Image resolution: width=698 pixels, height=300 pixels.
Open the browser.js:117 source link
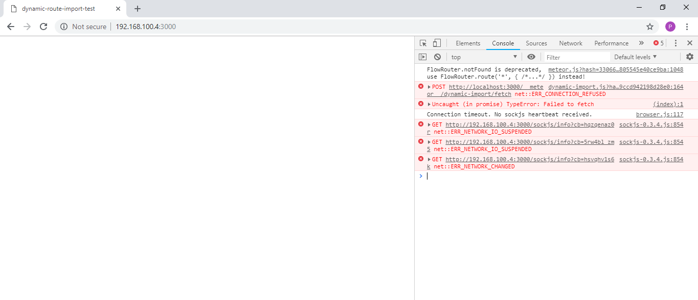tap(660, 114)
